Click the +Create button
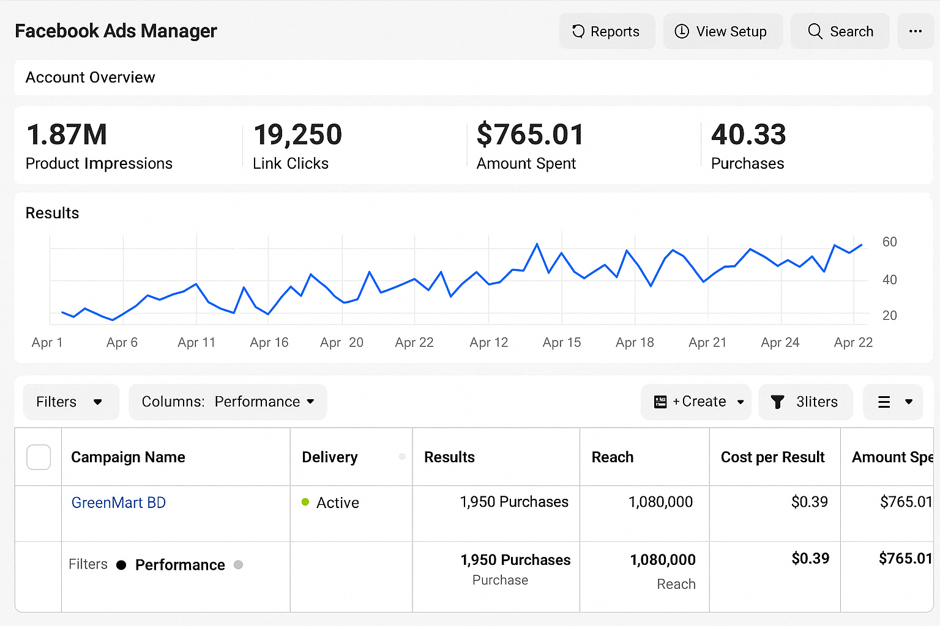Screen dimensions: 940x626 pyautogui.click(x=696, y=402)
